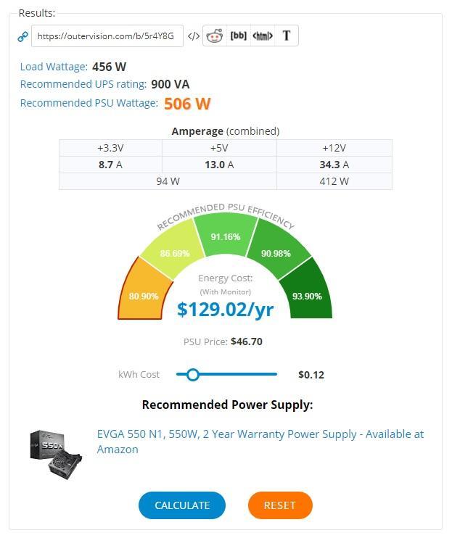Copy results as HTML with html icon
The width and height of the screenshot is (452, 538).
click(263, 36)
